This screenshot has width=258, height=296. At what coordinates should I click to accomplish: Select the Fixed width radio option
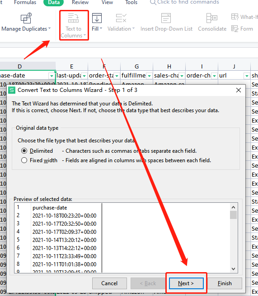coord(24,160)
